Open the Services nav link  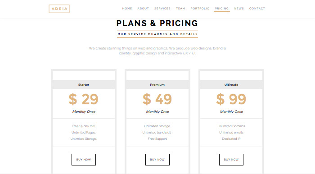(162, 9)
